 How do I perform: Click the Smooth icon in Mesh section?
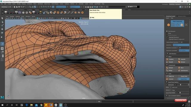[167, 62]
